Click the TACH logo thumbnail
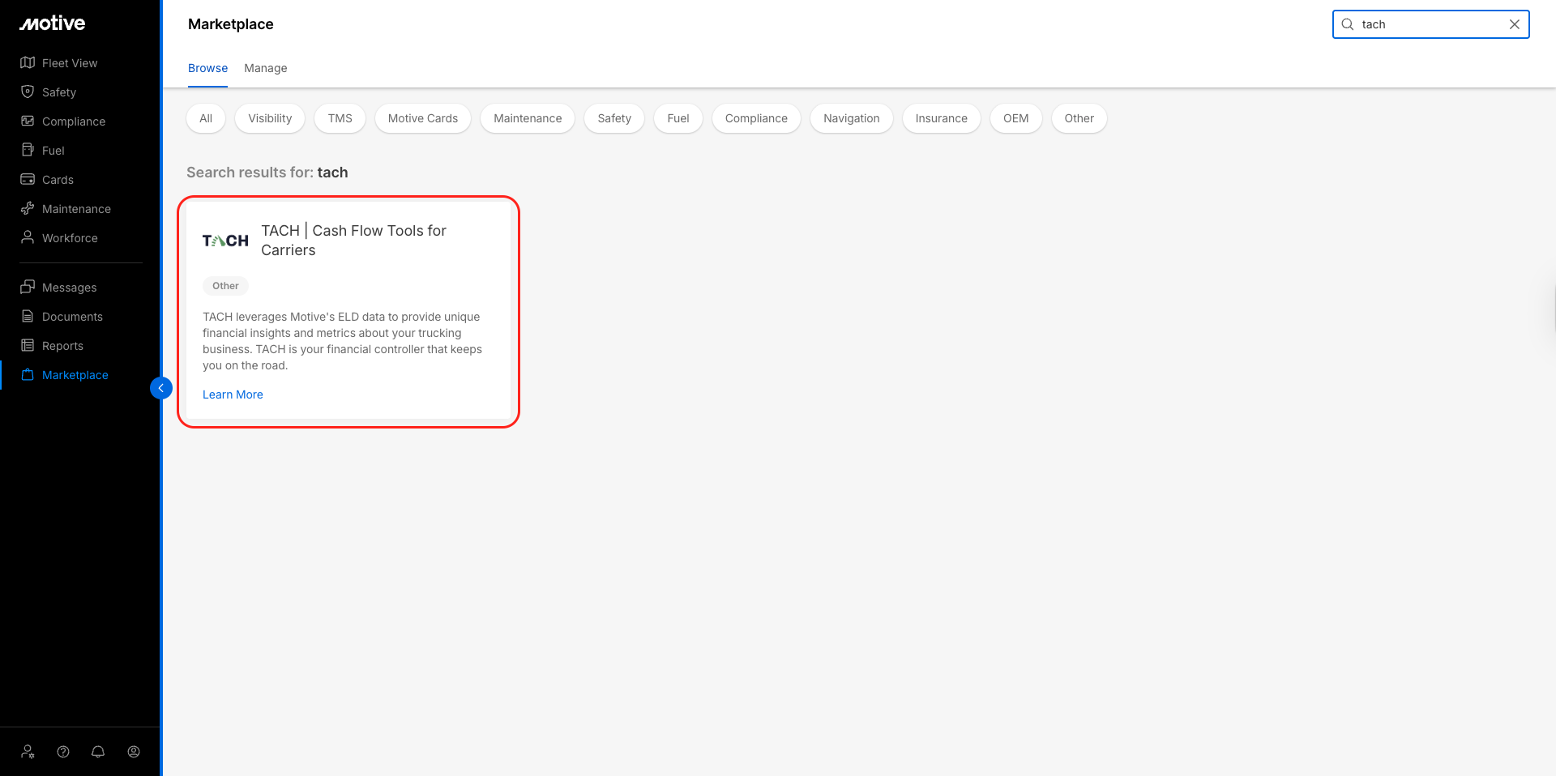Image resolution: width=1556 pixels, height=776 pixels. pos(225,241)
